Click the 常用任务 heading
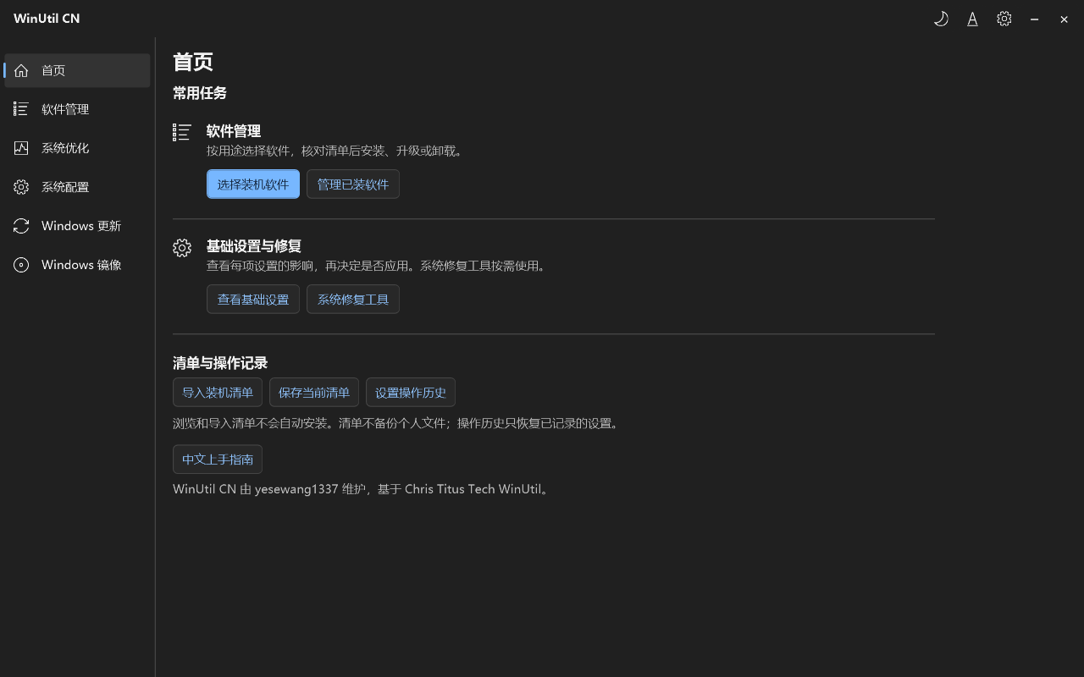 pos(200,93)
